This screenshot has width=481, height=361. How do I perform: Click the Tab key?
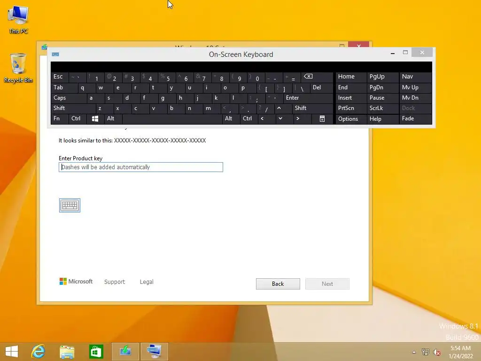pos(64,87)
